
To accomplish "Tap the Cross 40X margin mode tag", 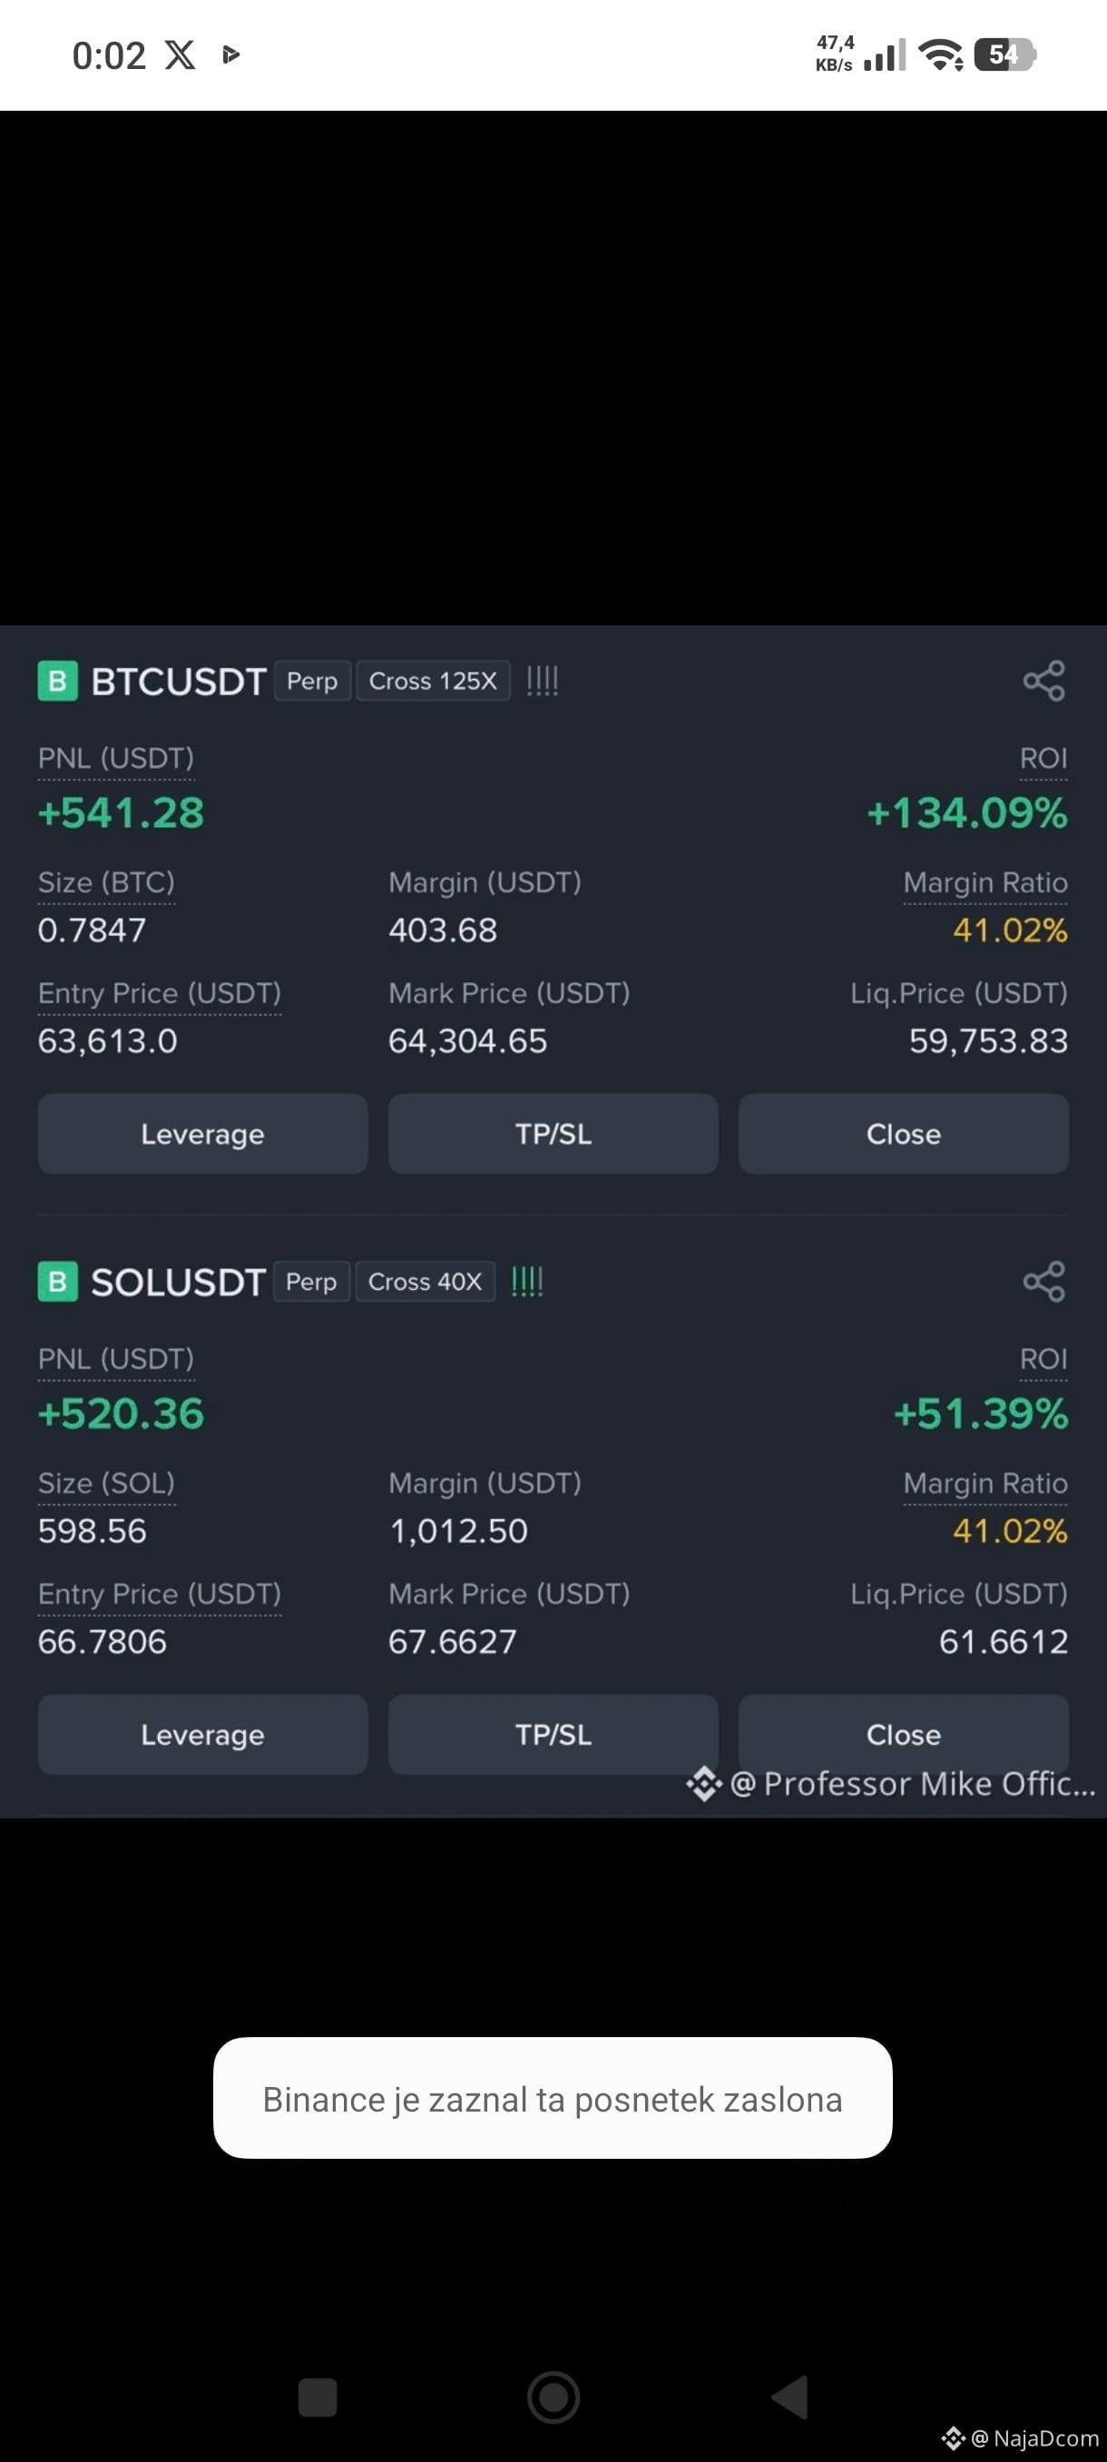I will [425, 1281].
